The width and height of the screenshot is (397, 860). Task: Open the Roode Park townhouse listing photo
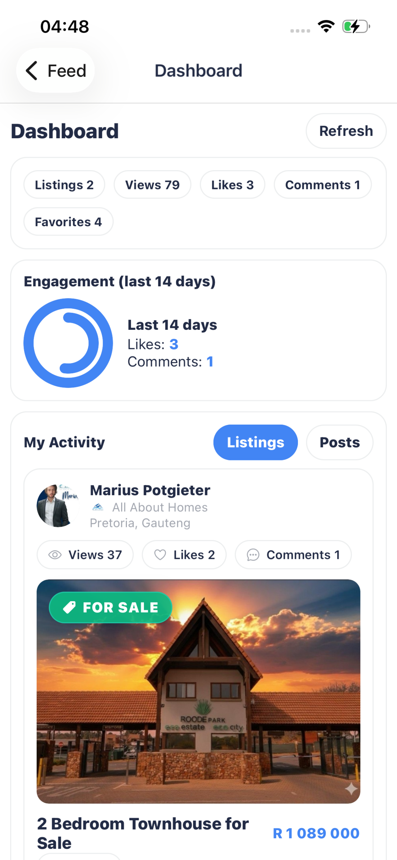[198, 691]
